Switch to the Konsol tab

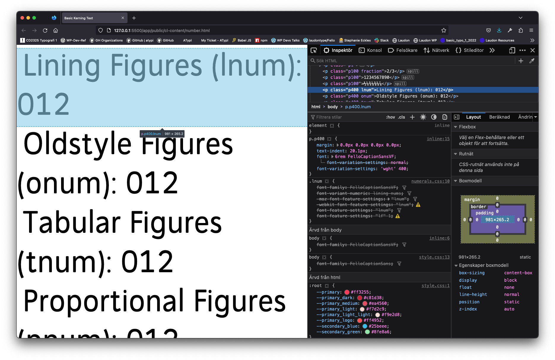370,50
